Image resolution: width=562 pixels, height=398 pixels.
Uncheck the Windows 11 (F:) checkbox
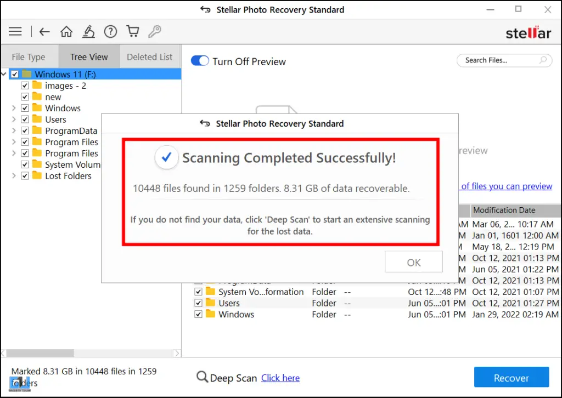[15, 75]
